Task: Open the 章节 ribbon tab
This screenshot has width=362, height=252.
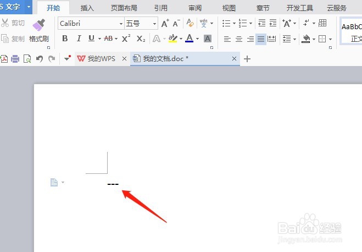Action: (x=263, y=8)
